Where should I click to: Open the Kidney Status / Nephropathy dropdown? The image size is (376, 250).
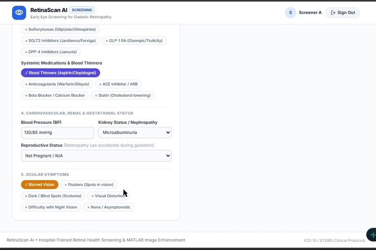135,133
